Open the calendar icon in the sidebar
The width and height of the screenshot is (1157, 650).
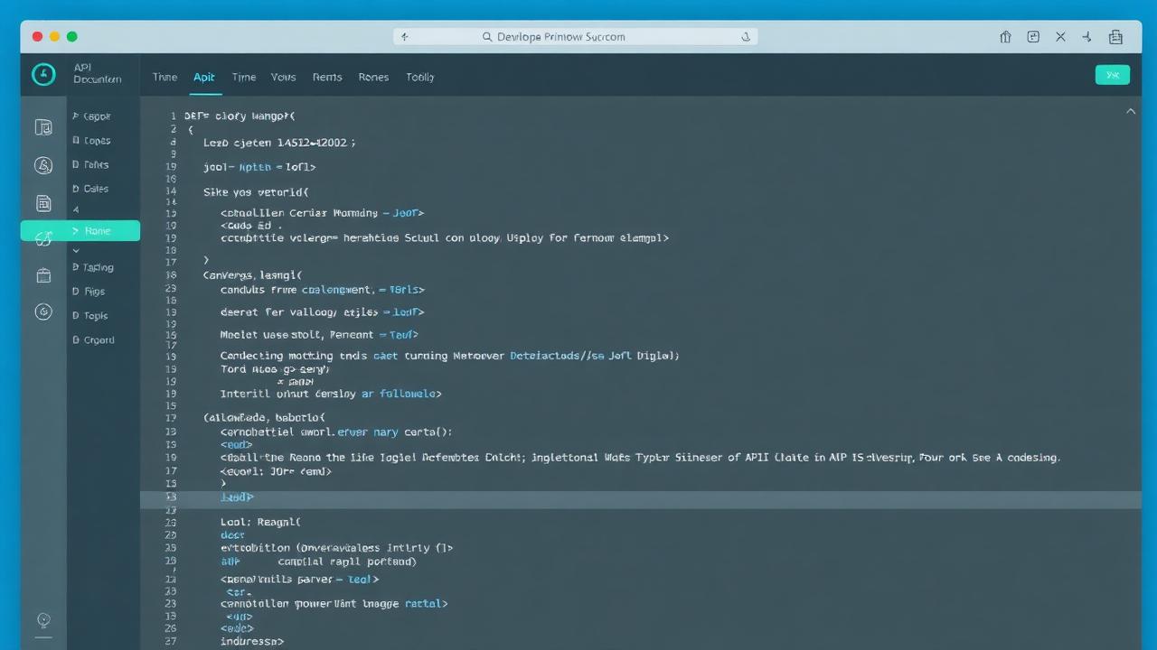point(43,275)
